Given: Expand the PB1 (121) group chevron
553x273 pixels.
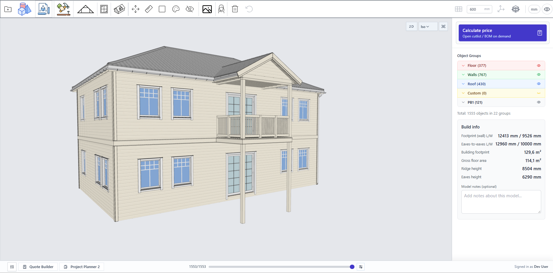Looking at the screenshot, I should tap(463, 102).
